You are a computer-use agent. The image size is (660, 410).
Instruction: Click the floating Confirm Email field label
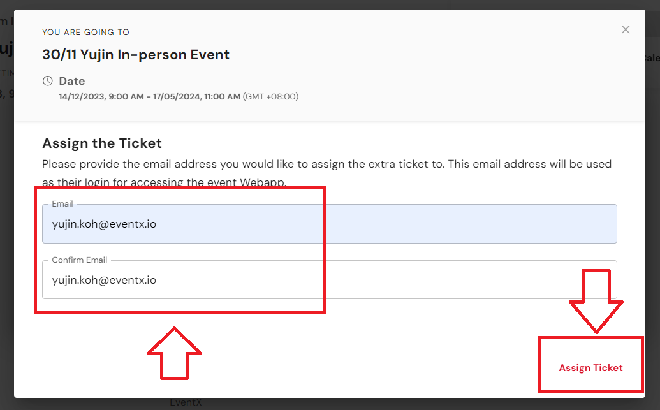click(80, 260)
